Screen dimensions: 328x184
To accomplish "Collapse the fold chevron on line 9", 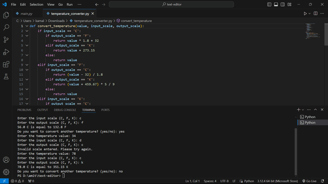I will click(x=27, y=65).
